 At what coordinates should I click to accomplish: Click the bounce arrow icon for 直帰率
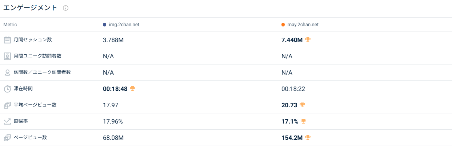(7, 121)
